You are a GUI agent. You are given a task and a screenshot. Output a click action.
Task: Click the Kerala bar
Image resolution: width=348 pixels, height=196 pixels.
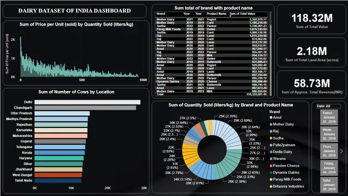[x=60, y=152]
